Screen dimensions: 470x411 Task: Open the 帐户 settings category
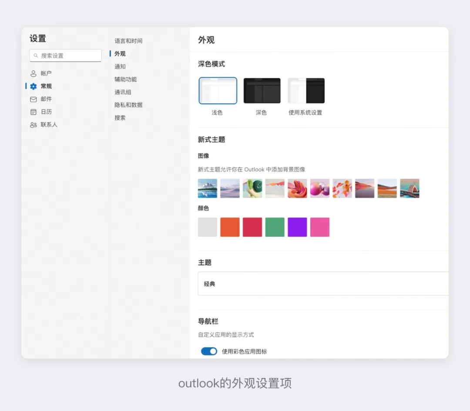[x=46, y=73]
